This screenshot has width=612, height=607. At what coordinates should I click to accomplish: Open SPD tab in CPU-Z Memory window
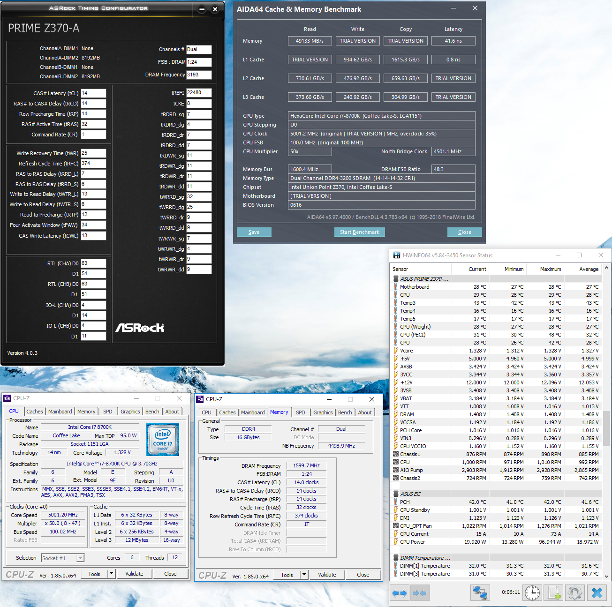(x=301, y=412)
